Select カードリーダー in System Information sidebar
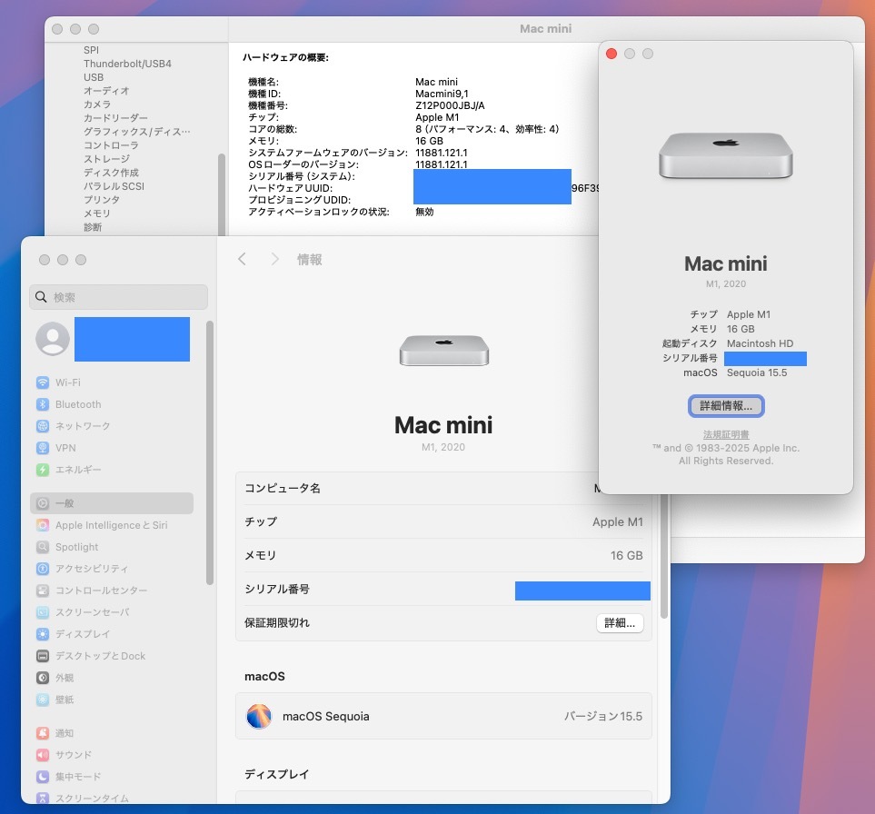This screenshot has width=875, height=814. tap(115, 118)
